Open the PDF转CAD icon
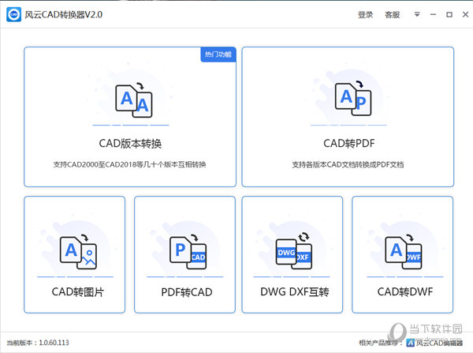 pos(188,251)
